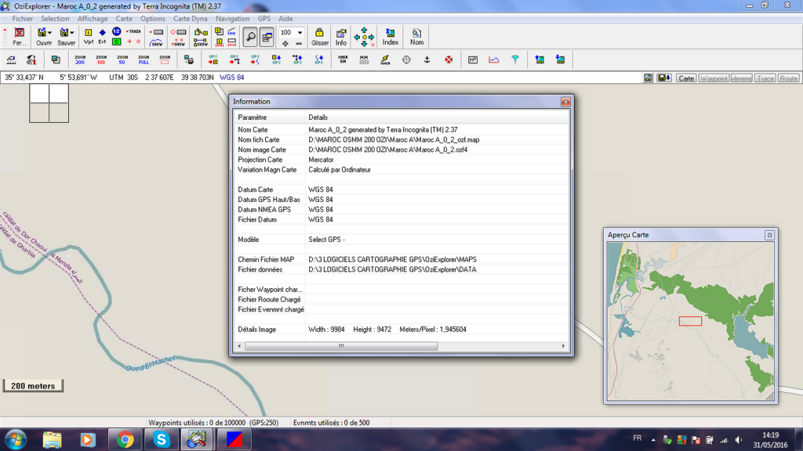Set zoom to 50 percent icon
Image resolution: width=803 pixels, height=451 pixels.
[122, 60]
